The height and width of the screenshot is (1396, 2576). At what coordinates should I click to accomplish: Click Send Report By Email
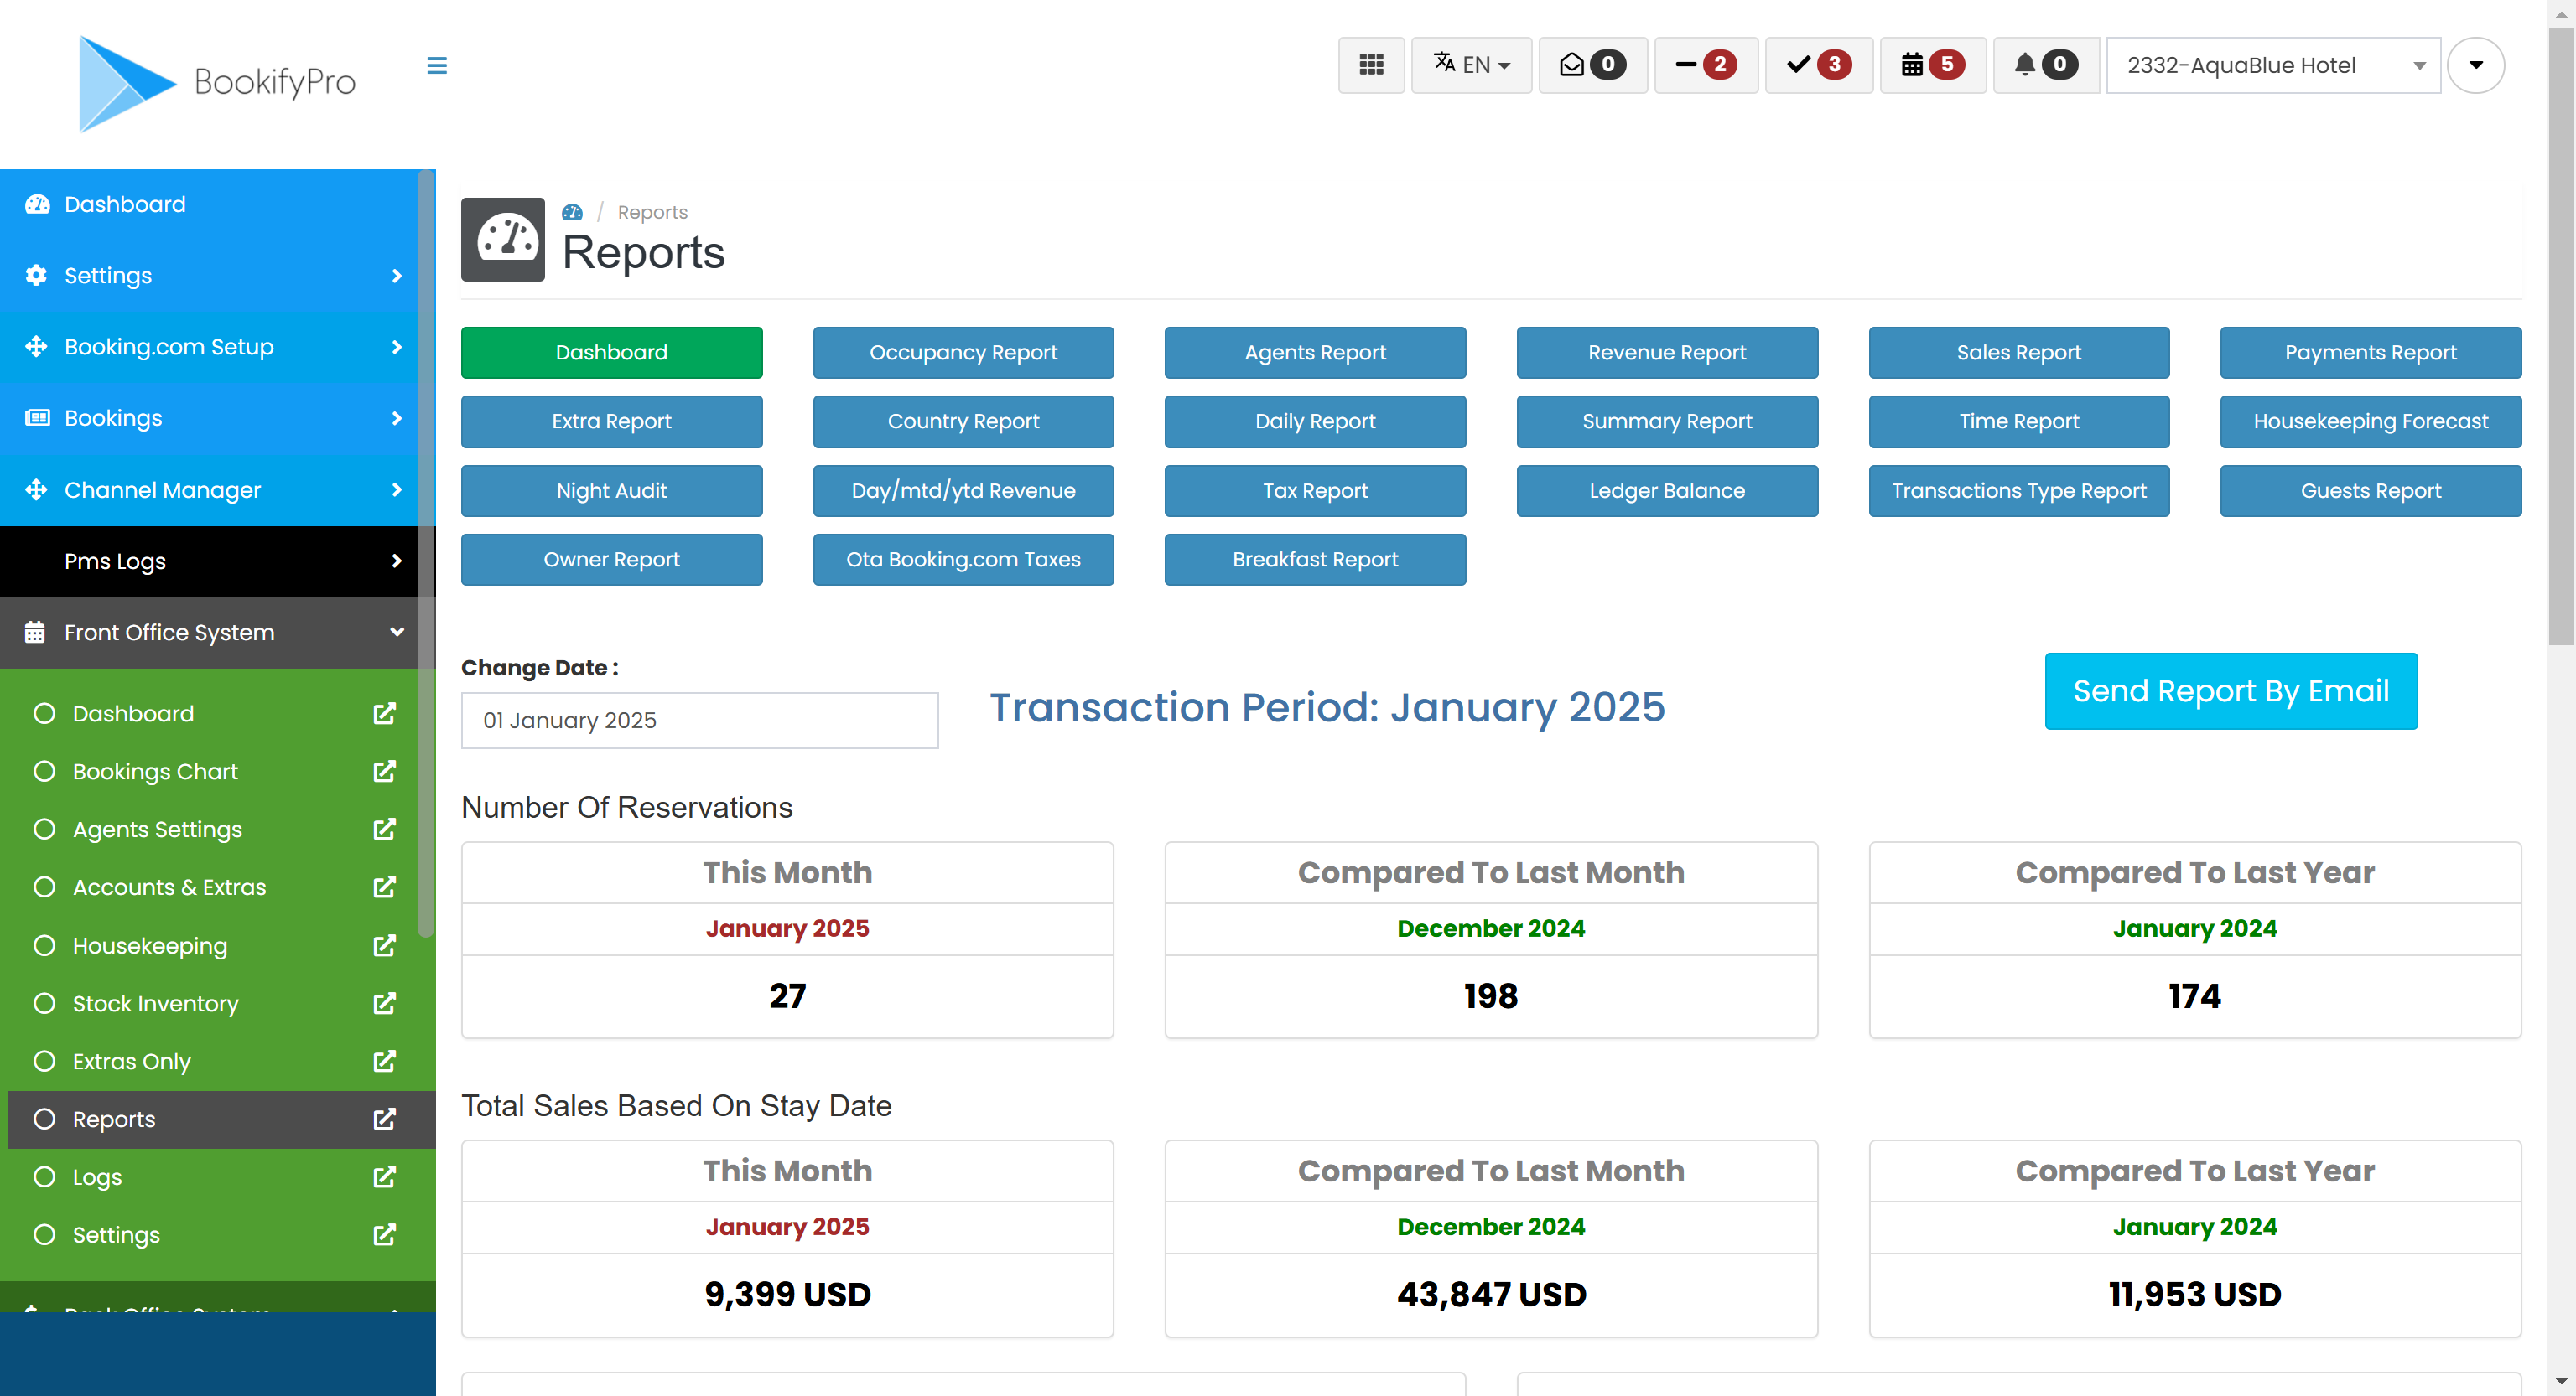pyautogui.click(x=2231, y=690)
